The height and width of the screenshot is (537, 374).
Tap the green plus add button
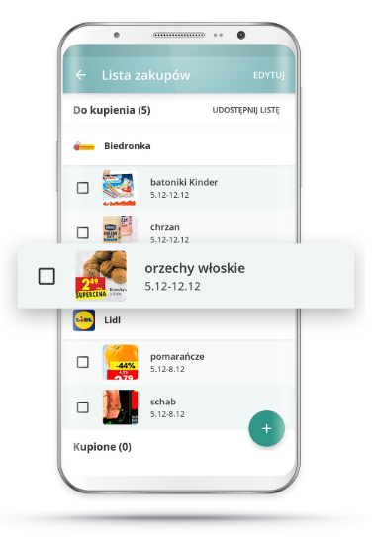(x=266, y=428)
